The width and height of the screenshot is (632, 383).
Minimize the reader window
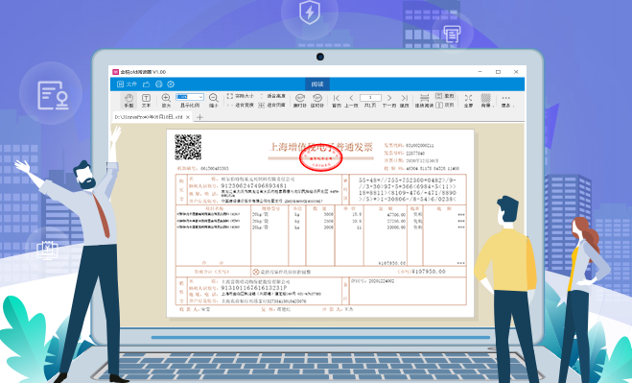pos(480,72)
